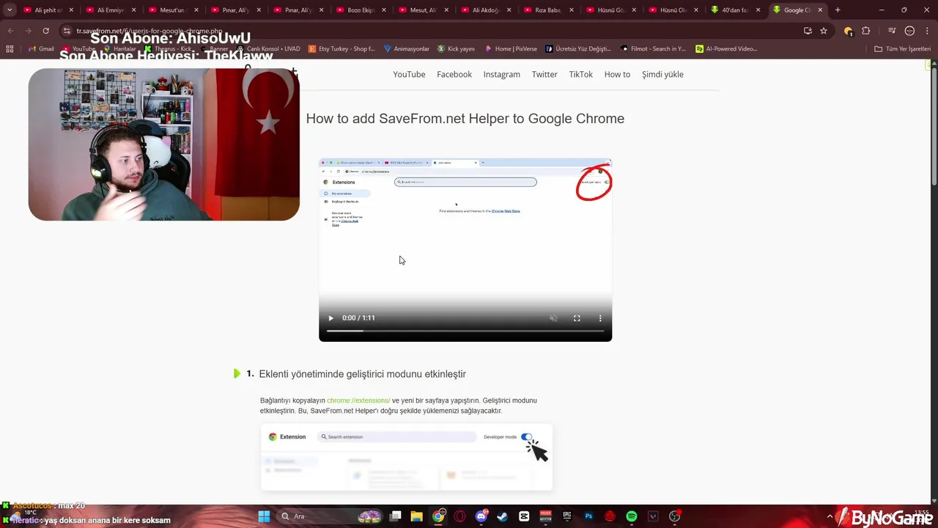The height and width of the screenshot is (528, 938).
Task: Open the Windows Start menu
Action: pyautogui.click(x=264, y=516)
